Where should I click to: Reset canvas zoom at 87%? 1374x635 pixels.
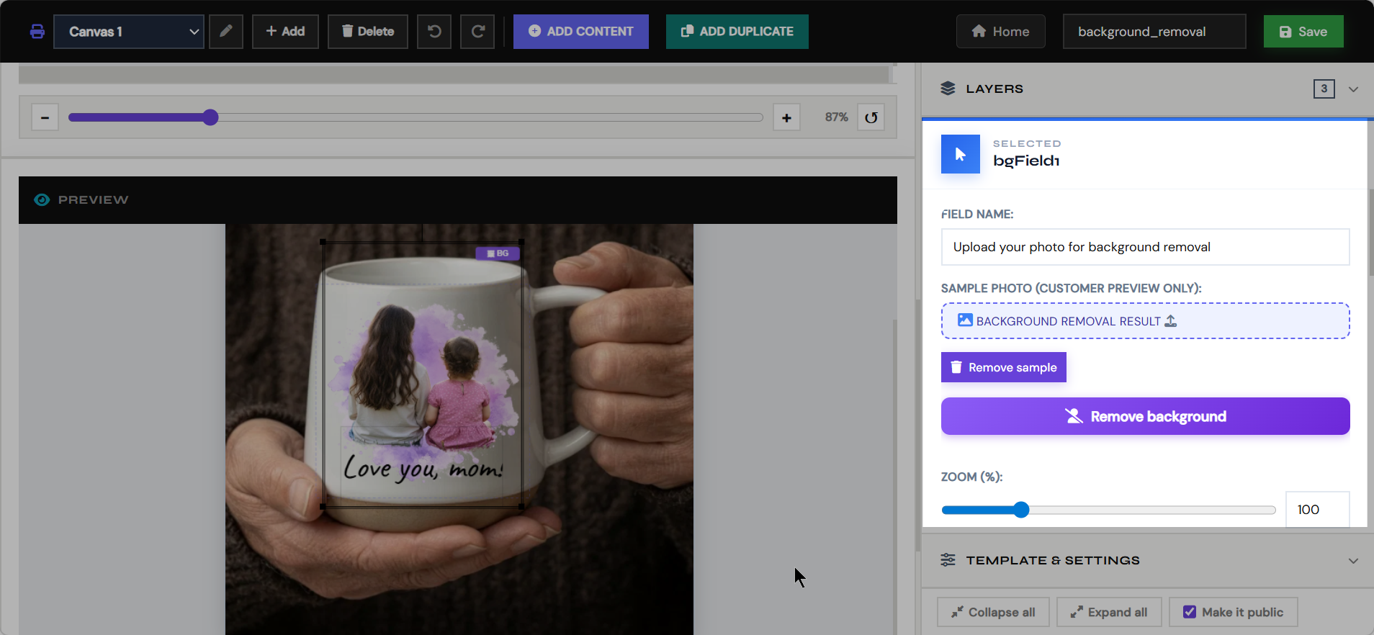[x=871, y=117]
